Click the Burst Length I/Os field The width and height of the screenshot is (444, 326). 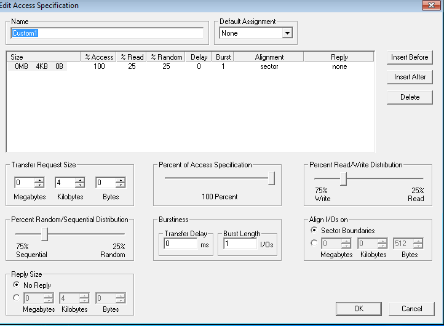(x=240, y=244)
